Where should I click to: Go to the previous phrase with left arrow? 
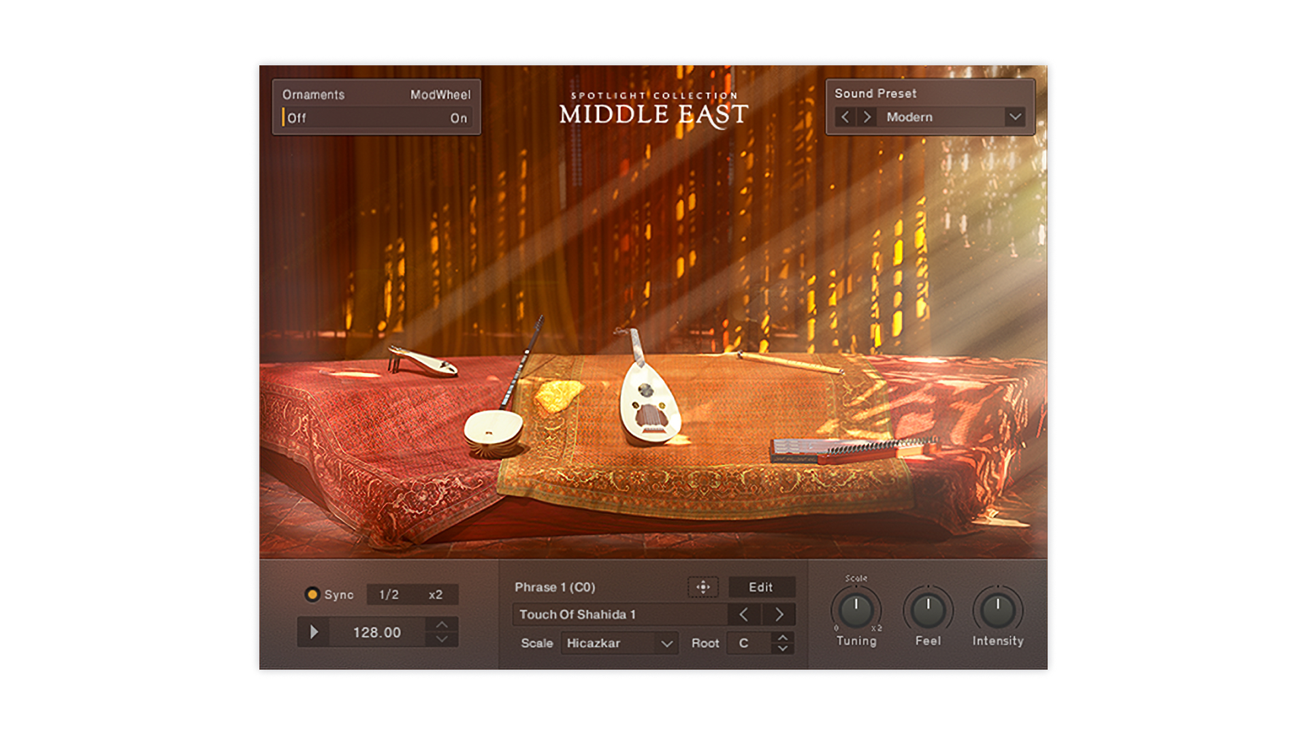(744, 615)
